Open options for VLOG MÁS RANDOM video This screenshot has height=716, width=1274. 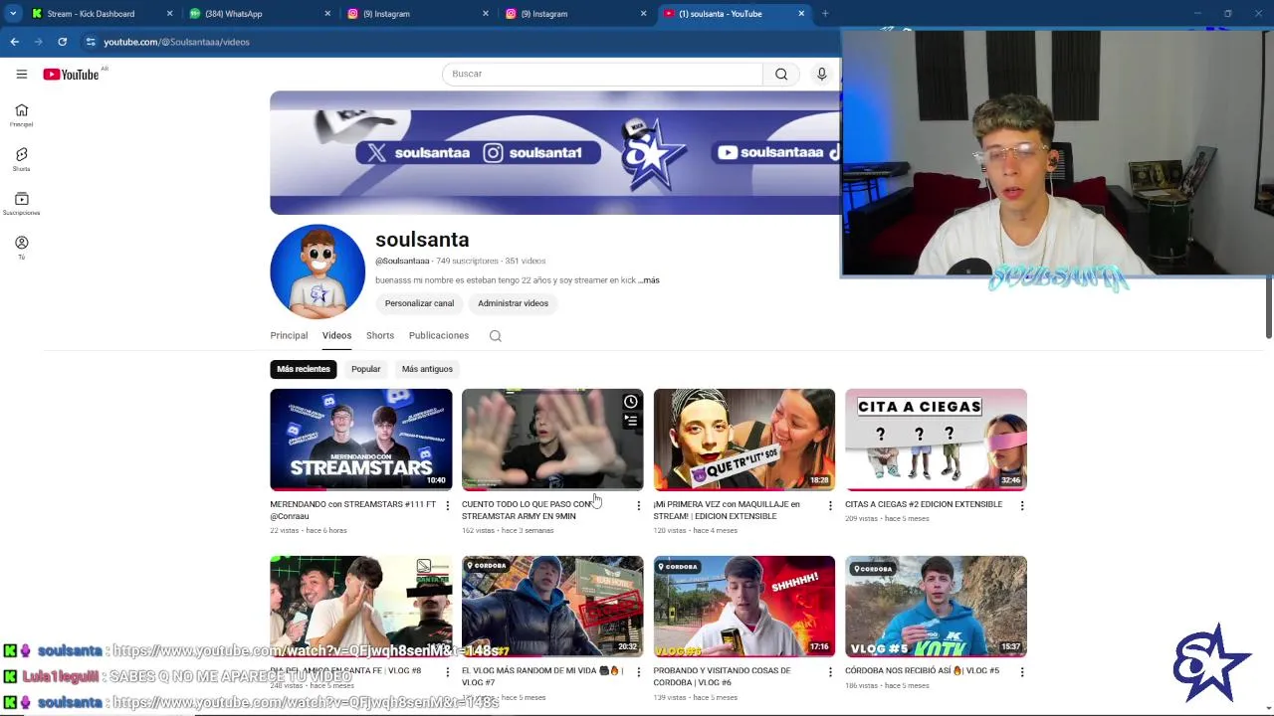click(638, 672)
